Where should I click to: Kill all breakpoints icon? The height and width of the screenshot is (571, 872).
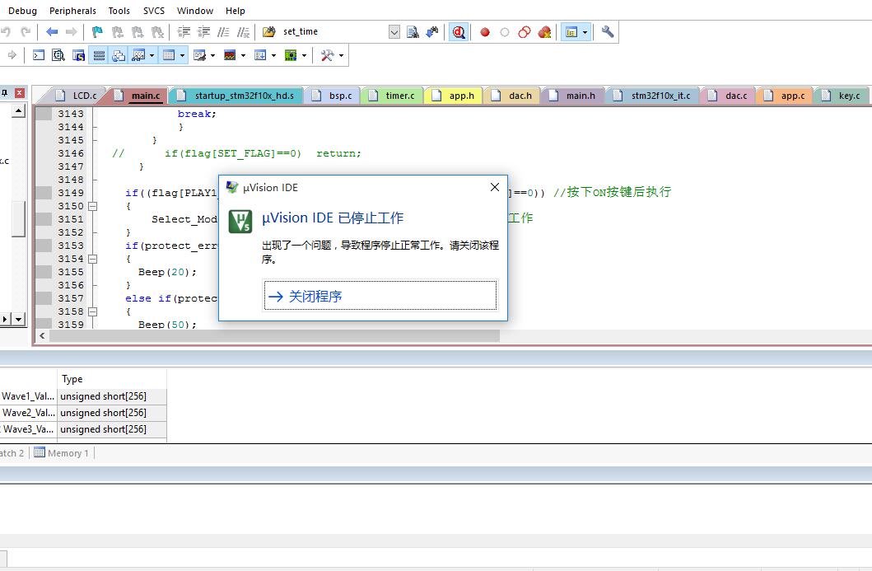[544, 32]
